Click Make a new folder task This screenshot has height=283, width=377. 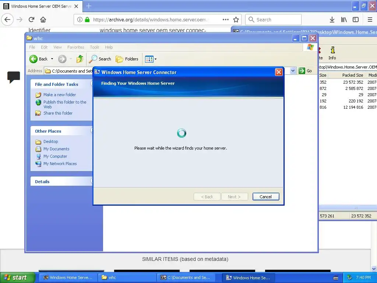coord(60,95)
